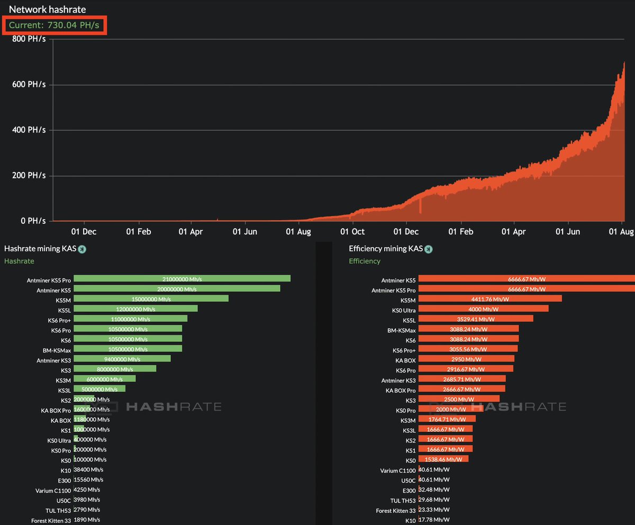
Task: Select the KS5M 15000000 Mh/s bar
Action: point(151,299)
